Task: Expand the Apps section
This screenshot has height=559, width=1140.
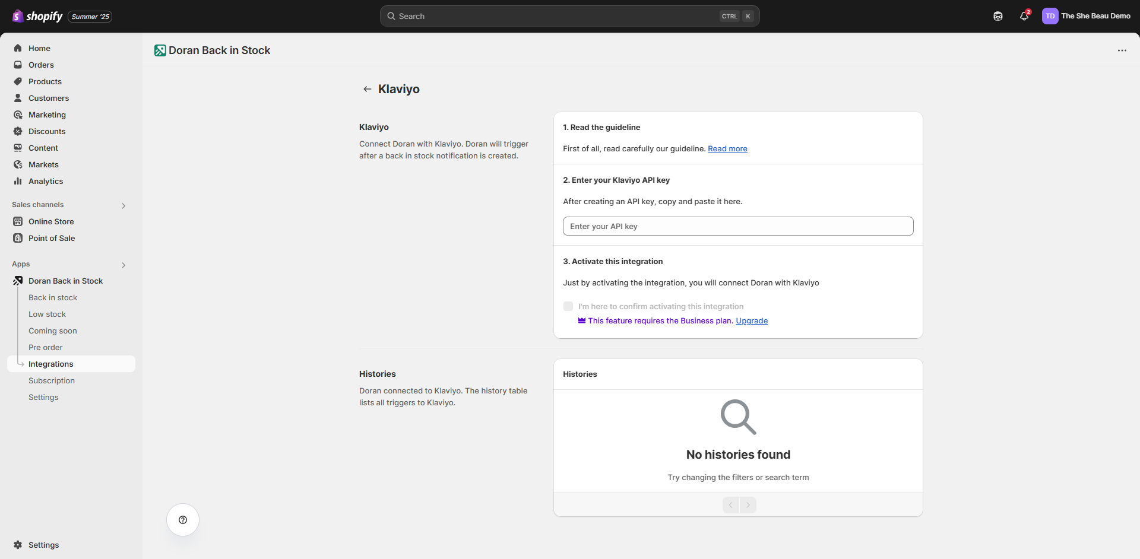Action: 123,265
